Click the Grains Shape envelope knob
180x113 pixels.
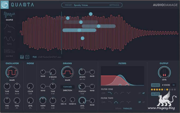click(68, 73)
